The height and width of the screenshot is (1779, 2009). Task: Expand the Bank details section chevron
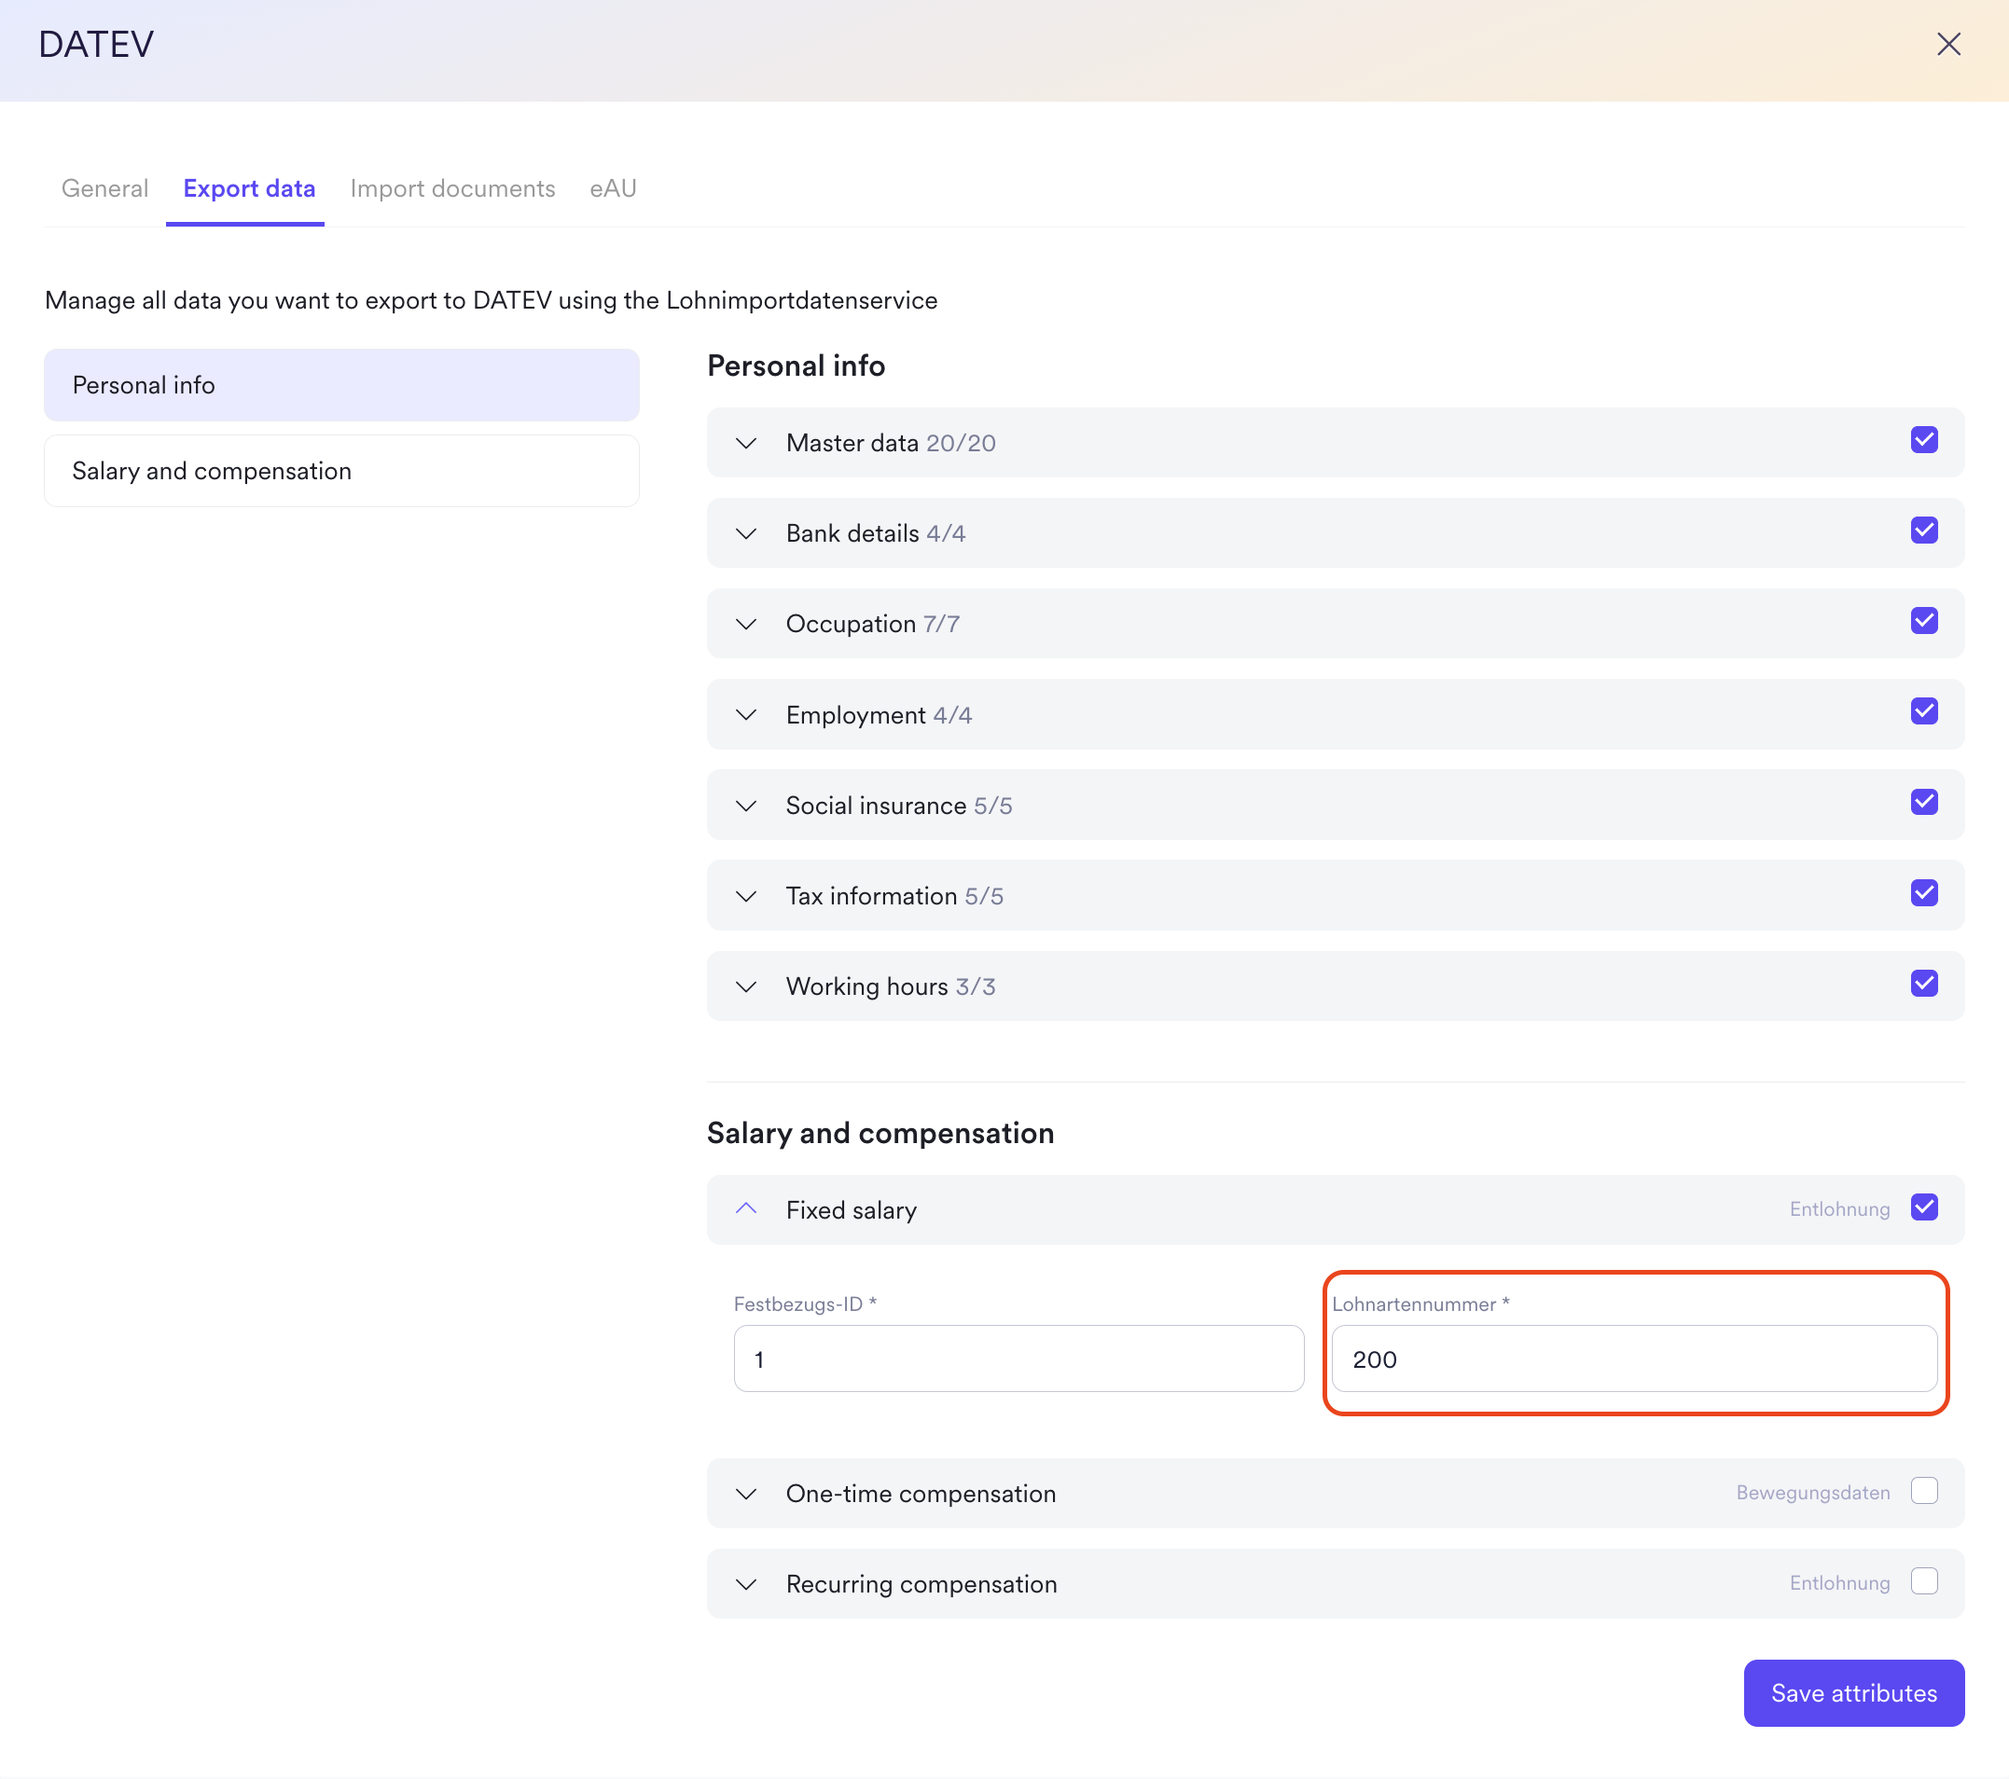pyautogui.click(x=746, y=533)
